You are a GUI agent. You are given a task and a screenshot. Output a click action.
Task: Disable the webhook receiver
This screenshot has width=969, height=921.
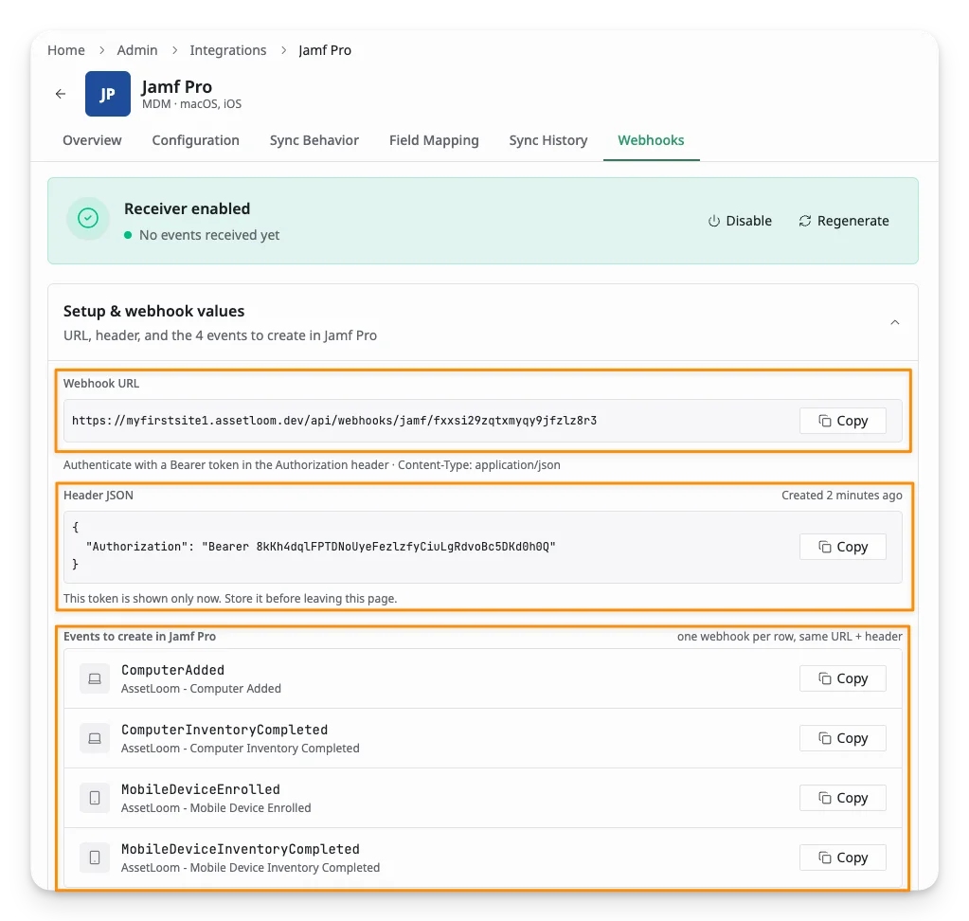(740, 221)
